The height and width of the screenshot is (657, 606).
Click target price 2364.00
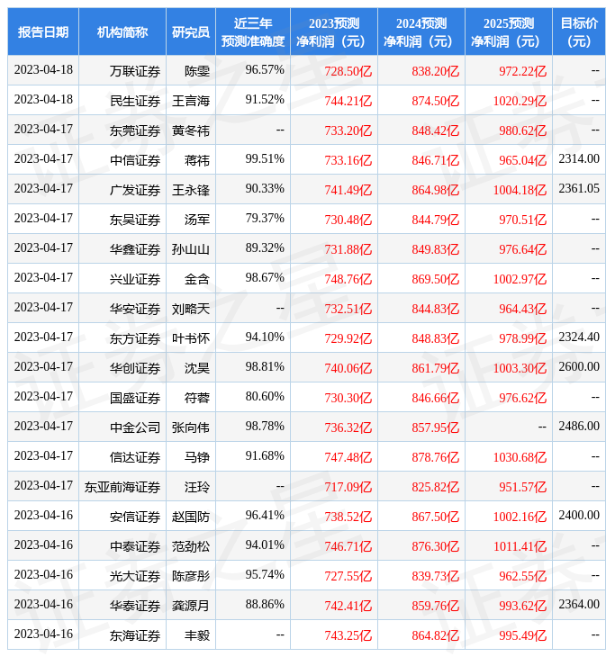click(579, 605)
